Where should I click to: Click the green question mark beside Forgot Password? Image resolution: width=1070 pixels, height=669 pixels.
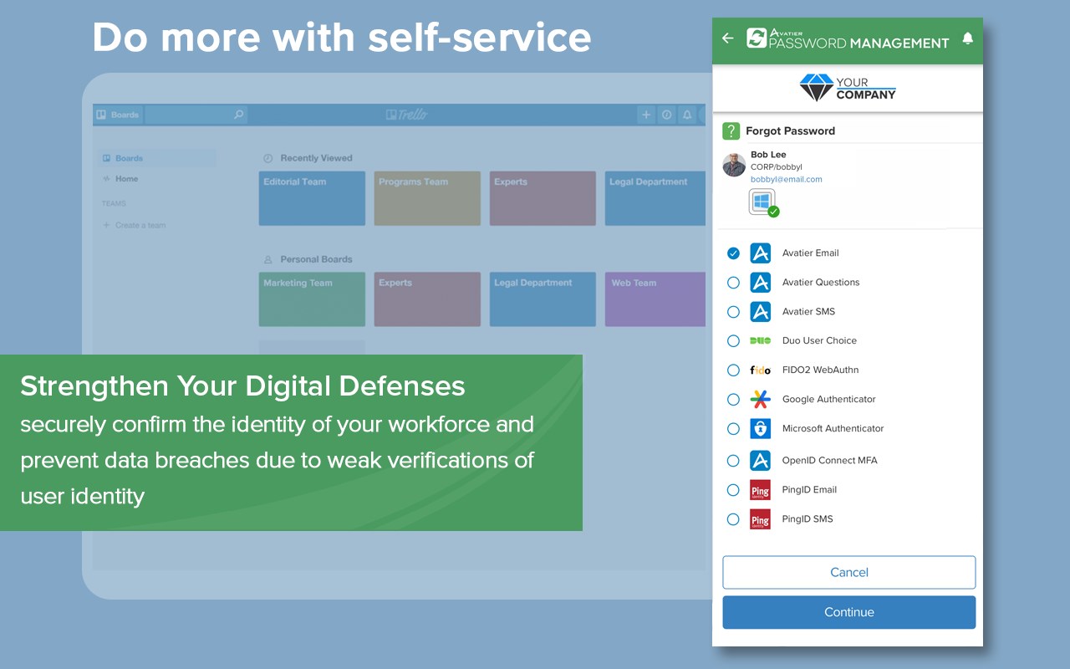(731, 130)
